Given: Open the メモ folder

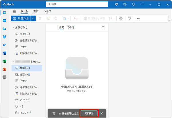Looking at the screenshot, I should coord(27,106).
